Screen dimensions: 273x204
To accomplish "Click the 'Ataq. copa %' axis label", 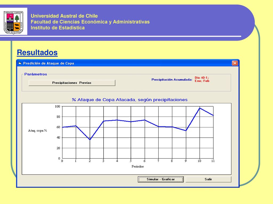I will click(x=38, y=130).
